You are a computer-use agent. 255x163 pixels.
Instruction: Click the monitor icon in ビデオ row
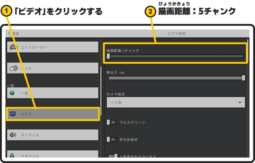click(13, 114)
